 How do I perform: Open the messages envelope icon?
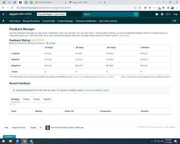pyautogui.click(x=157, y=14)
